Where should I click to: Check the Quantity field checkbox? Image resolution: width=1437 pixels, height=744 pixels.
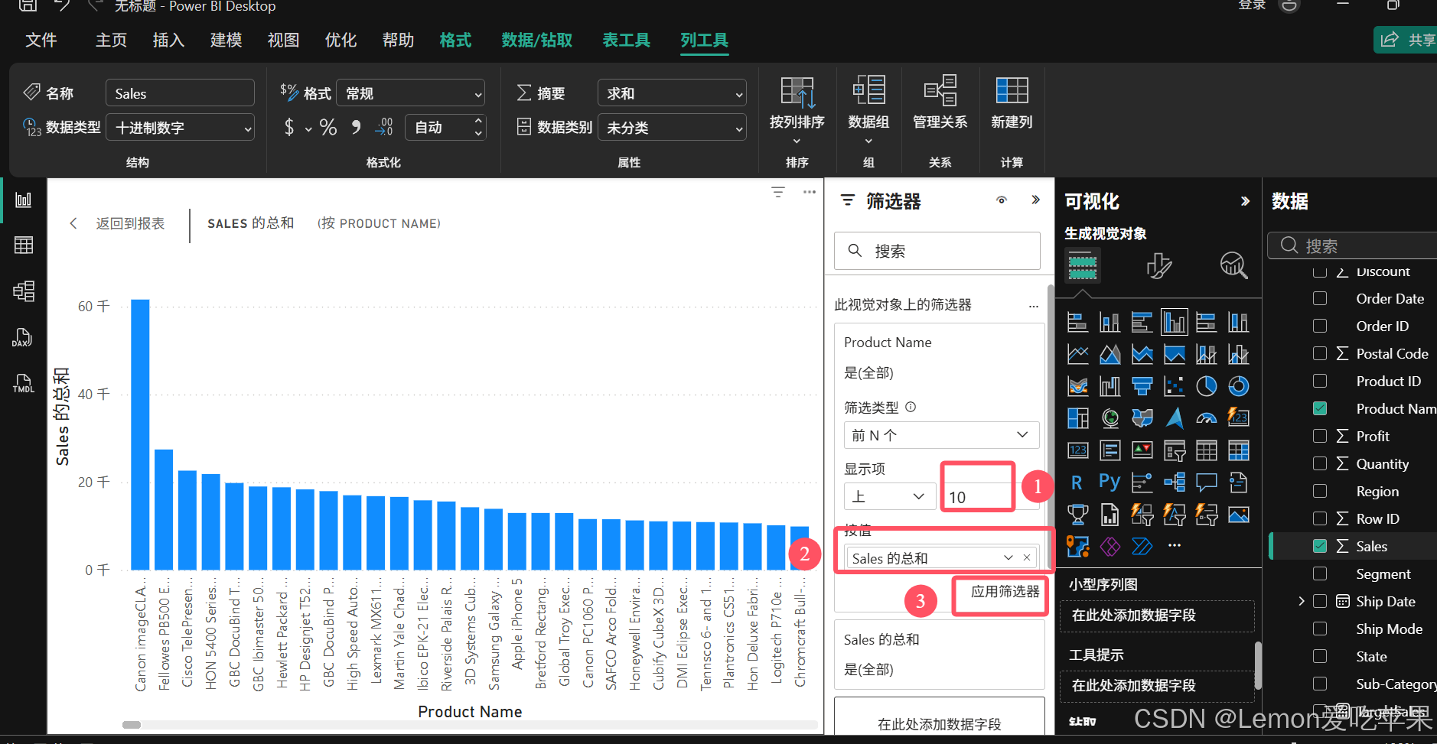[x=1320, y=463]
